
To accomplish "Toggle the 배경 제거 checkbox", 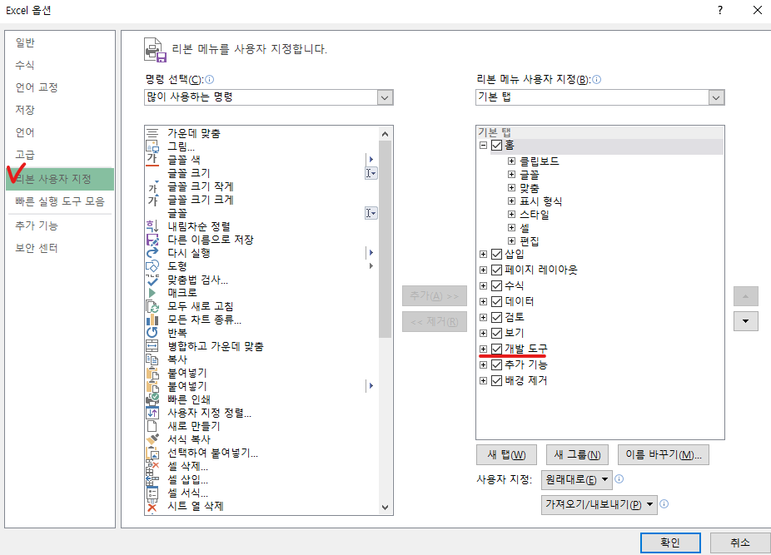I will click(x=496, y=380).
